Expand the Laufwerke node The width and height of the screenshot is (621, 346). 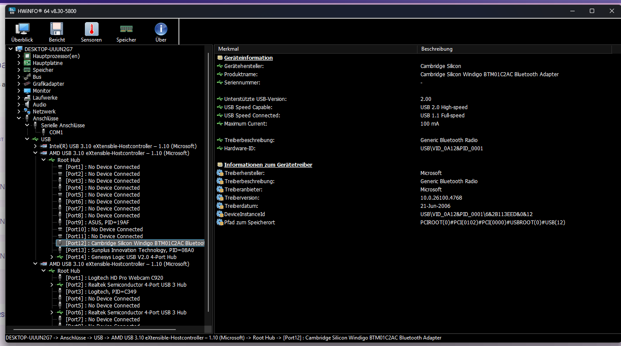[19, 97]
